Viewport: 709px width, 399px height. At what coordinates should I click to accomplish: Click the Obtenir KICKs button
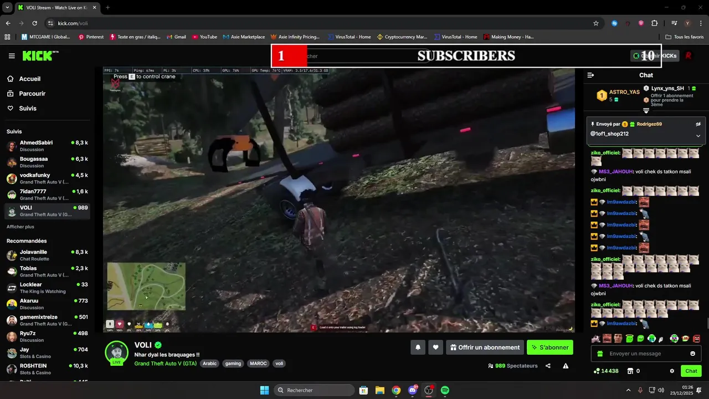pos(655,55)
